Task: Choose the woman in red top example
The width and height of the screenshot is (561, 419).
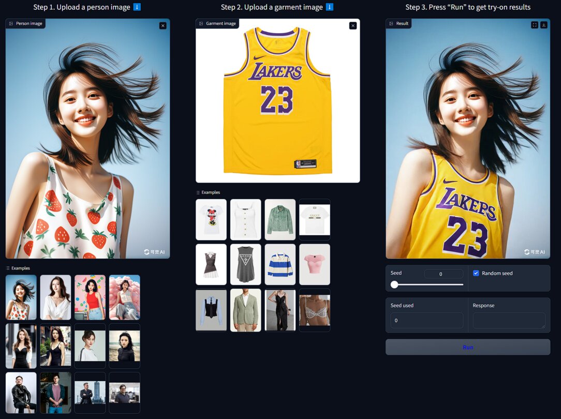Action: (x=90, y=297)
